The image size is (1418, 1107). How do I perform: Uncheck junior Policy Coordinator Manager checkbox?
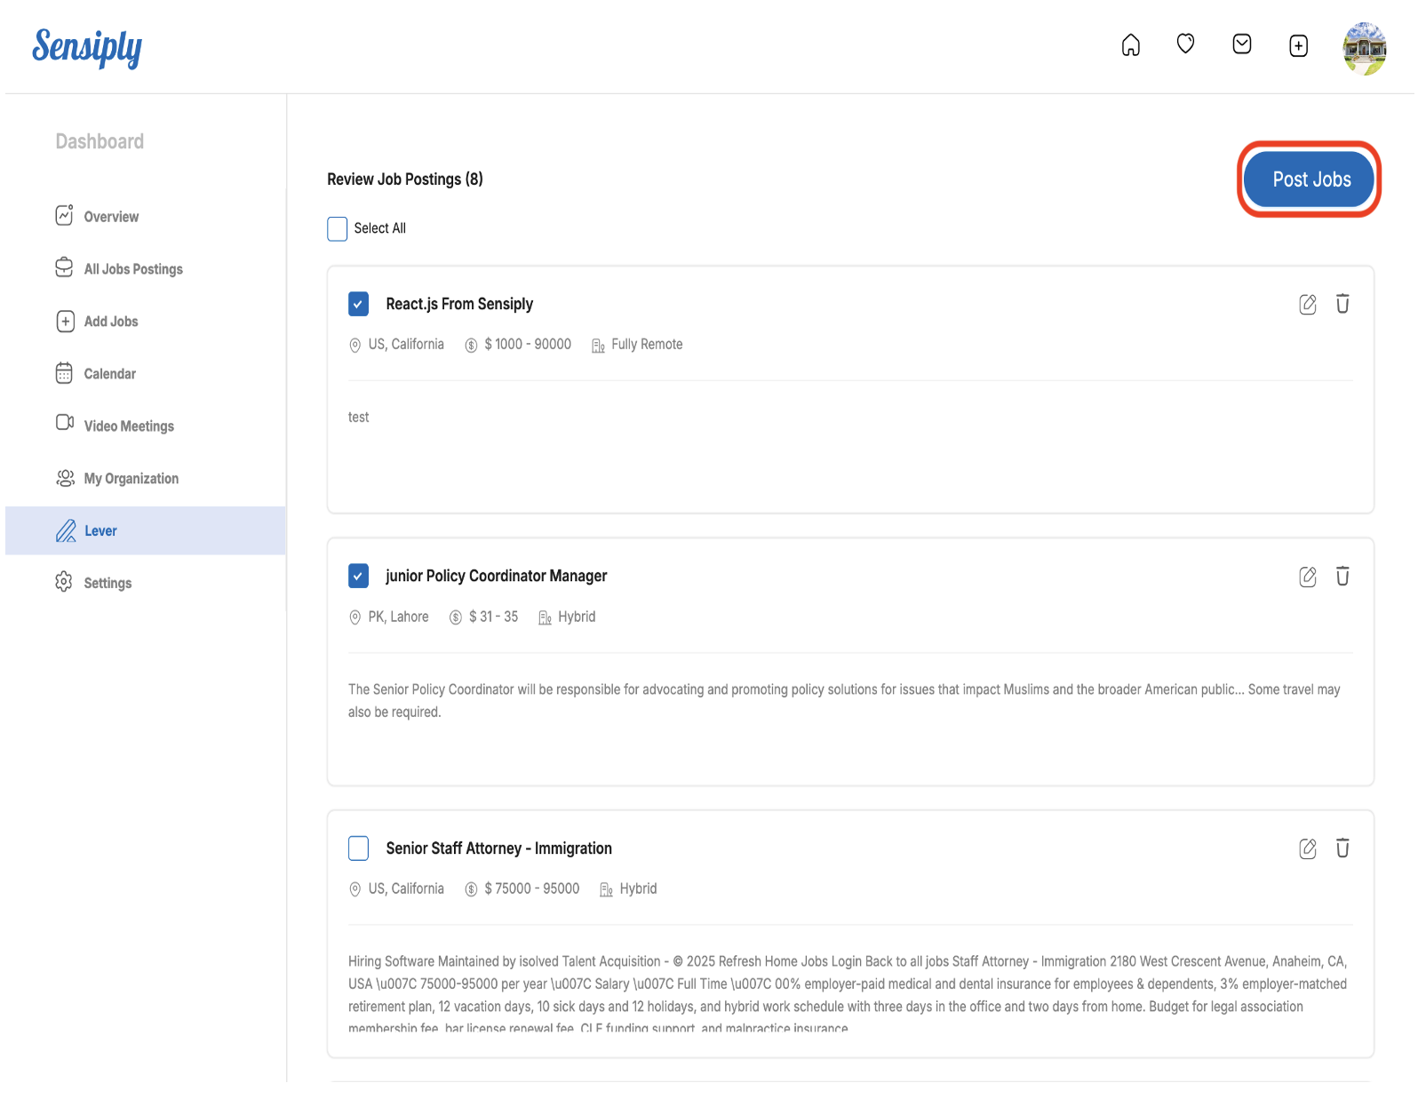(x=358, y=577)
